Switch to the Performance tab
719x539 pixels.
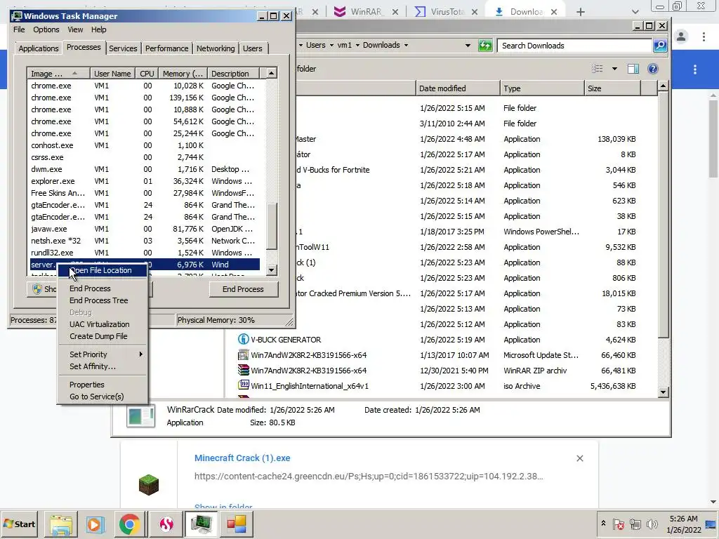click(166, 48)
